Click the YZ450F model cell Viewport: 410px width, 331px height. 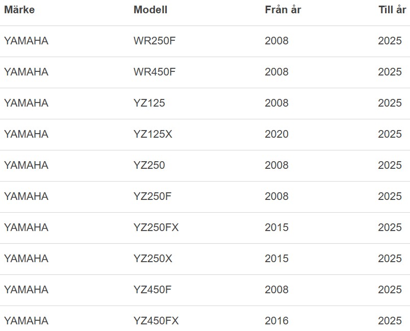[x=152, y=290]
